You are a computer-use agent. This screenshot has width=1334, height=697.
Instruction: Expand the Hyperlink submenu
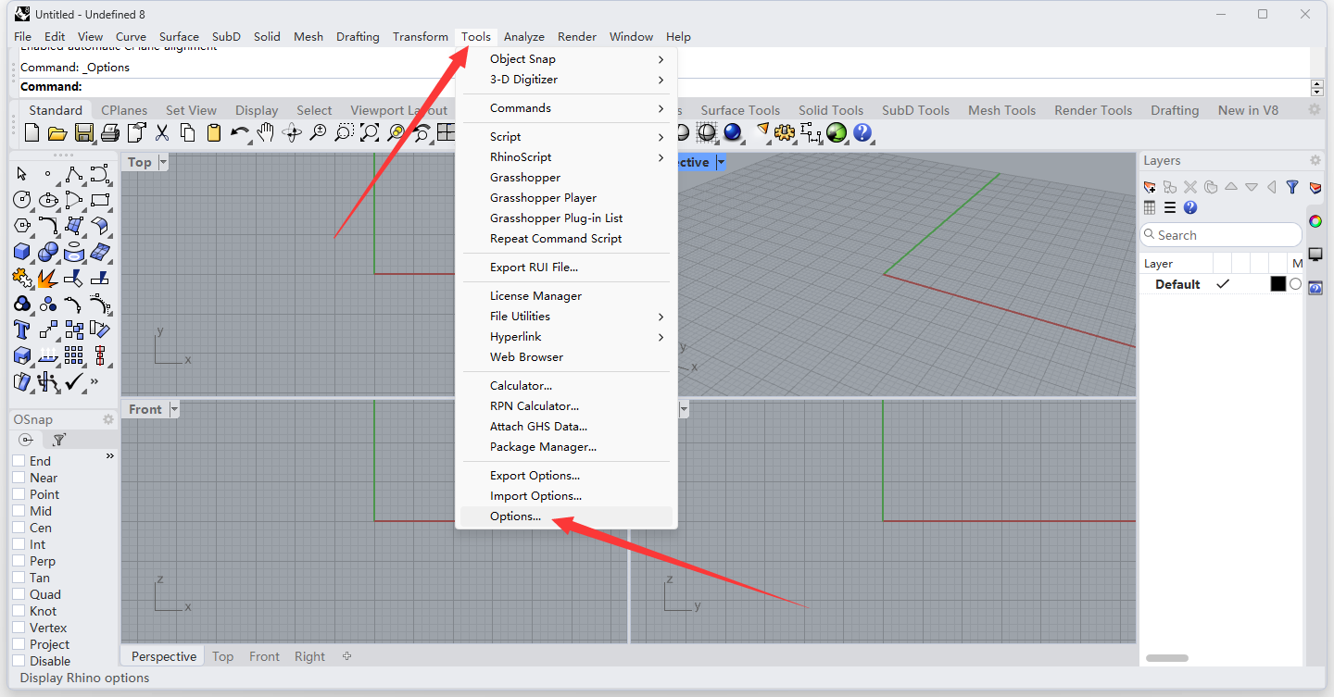(566, 337)
